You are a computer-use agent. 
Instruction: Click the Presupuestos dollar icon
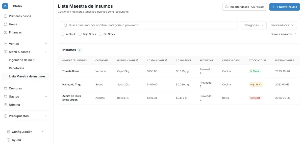pos(6,116)
